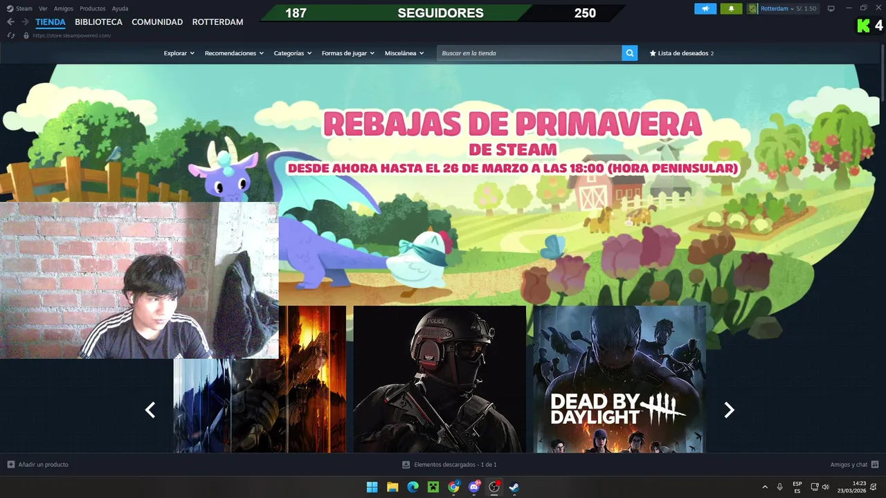Open the notifications bell icon

(731, 8)
